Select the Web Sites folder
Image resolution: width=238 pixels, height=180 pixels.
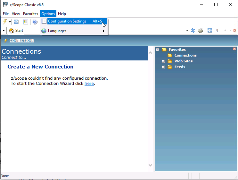[x=183, y=61]
